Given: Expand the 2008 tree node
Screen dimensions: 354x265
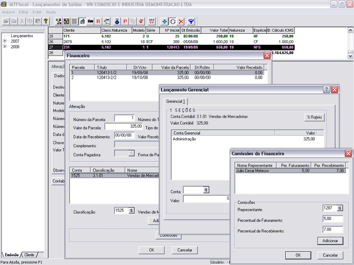Looking at the screenshot, I should click(5, 46).
